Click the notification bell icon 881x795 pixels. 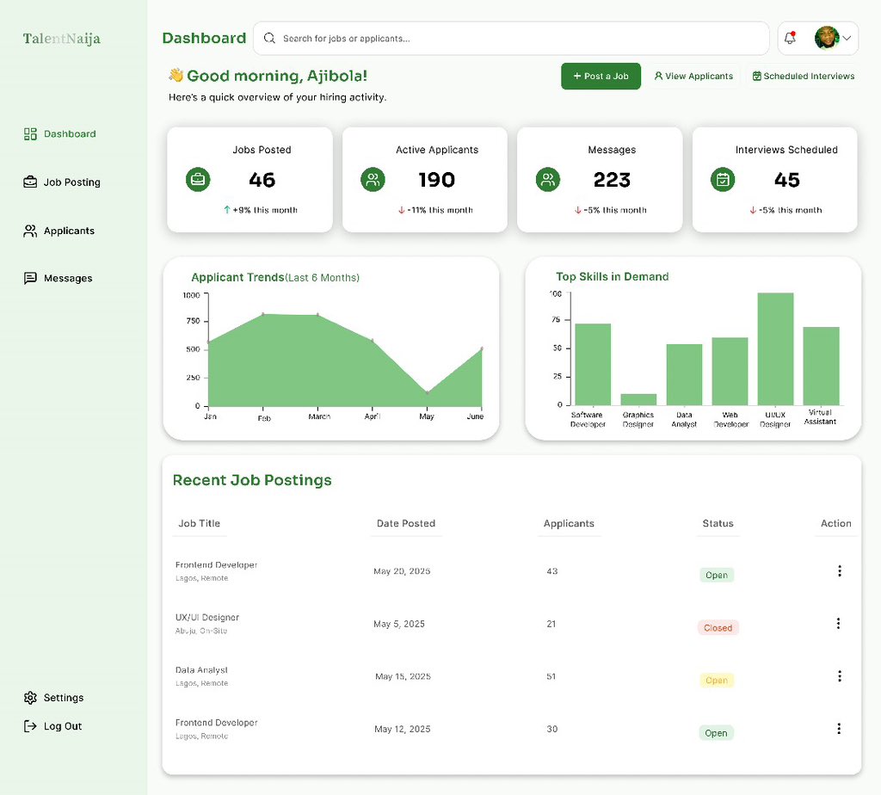(790, 37)
